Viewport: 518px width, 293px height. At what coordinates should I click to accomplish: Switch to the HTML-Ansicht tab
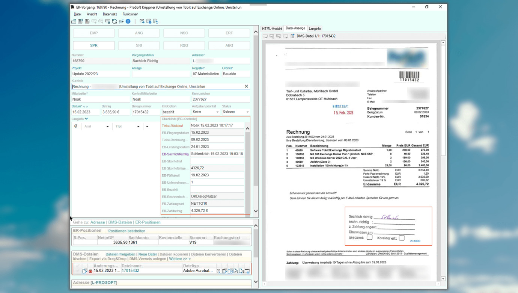[272, 29]
